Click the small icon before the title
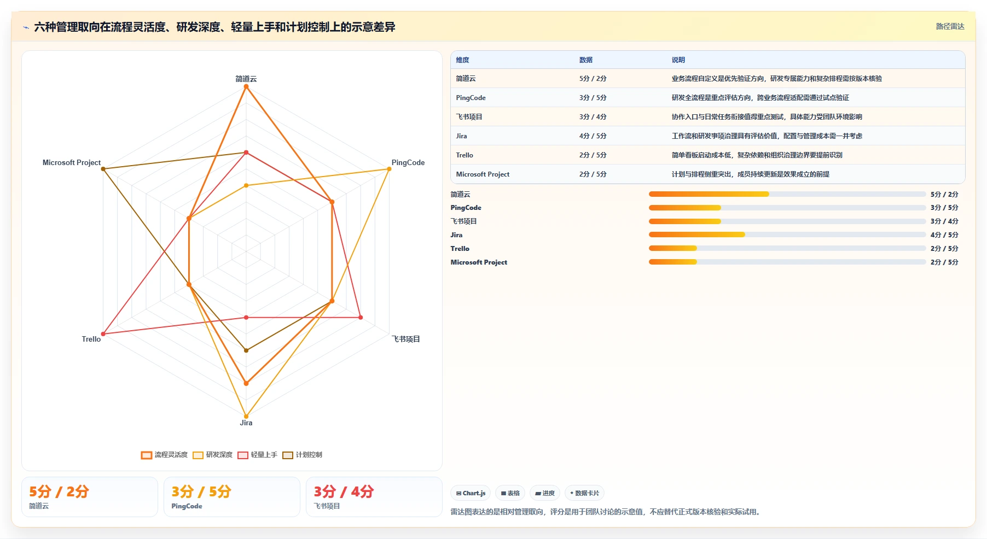 [26, 27]
